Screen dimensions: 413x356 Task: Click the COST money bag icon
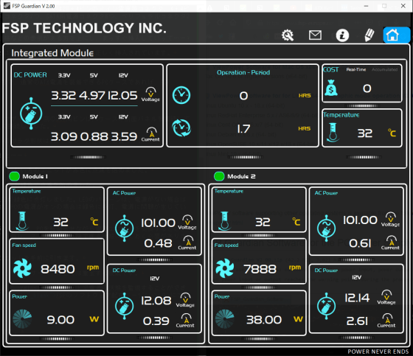tap(331, 88)
